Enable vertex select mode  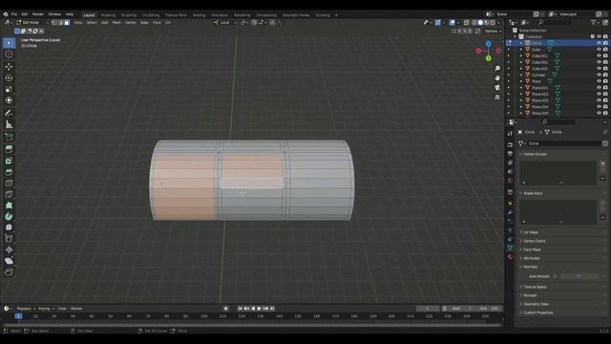pyautogui.click(x=54, y=23)
